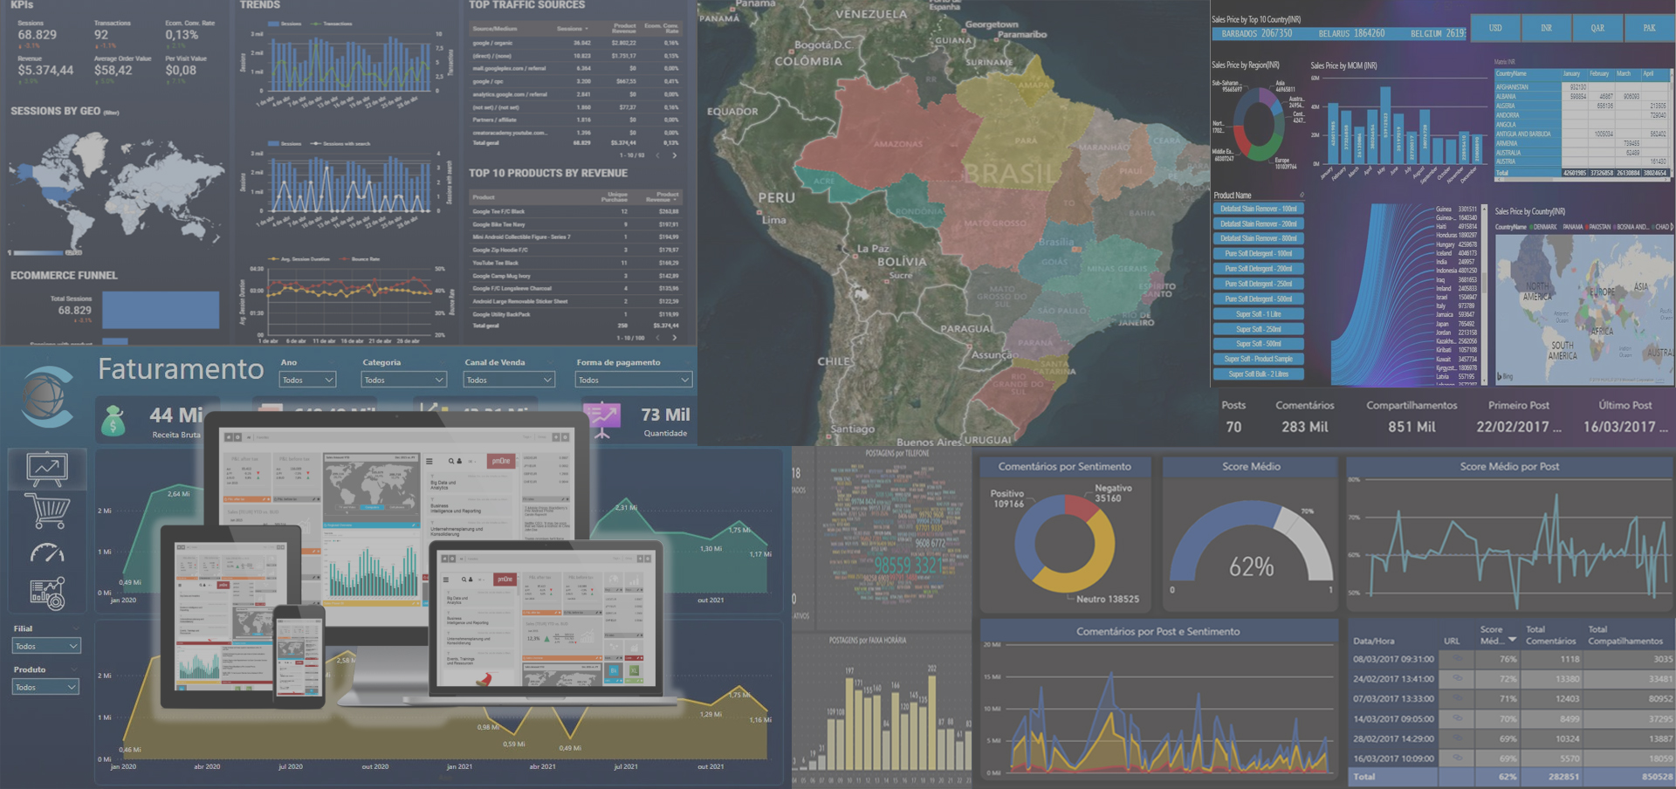Viewport: 1676px width, 789px height.
Task: Click AFGHANISTAN row in the matrix
Action: coord(1581,87)
